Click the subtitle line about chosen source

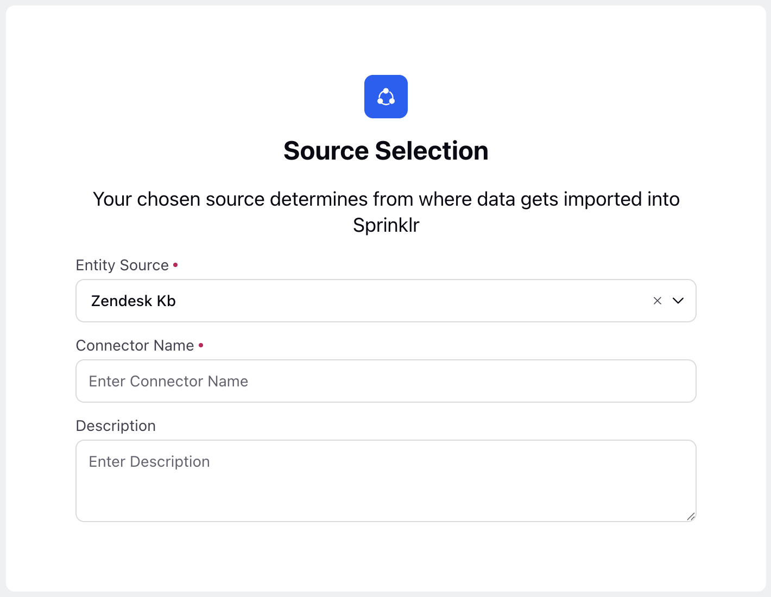click(386, 199)
